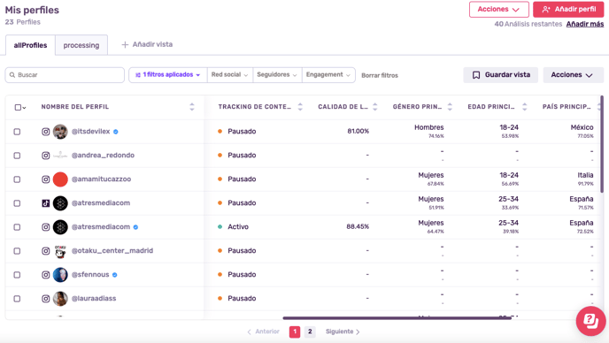Open the @andrea_redondo profile name
This screenshot has width=609, height=343.
tap(103, 156)
